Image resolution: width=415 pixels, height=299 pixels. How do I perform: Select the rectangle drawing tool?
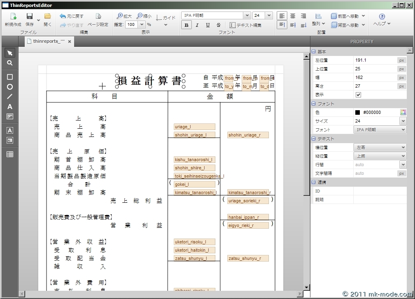pos(10,77)
